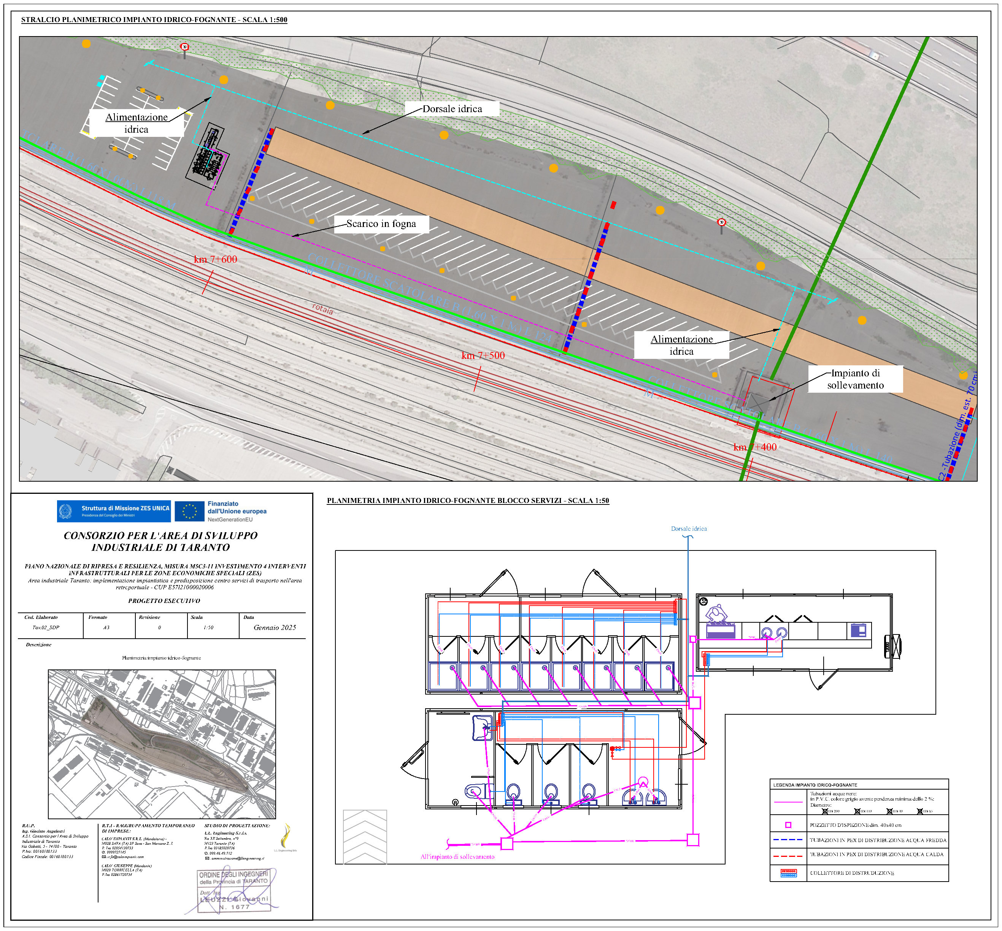Image resolution: width=1002 pixels, height=931 pixels.
Task: Click the Dorsale idrica callout label on the map
Action: (452, 109)
